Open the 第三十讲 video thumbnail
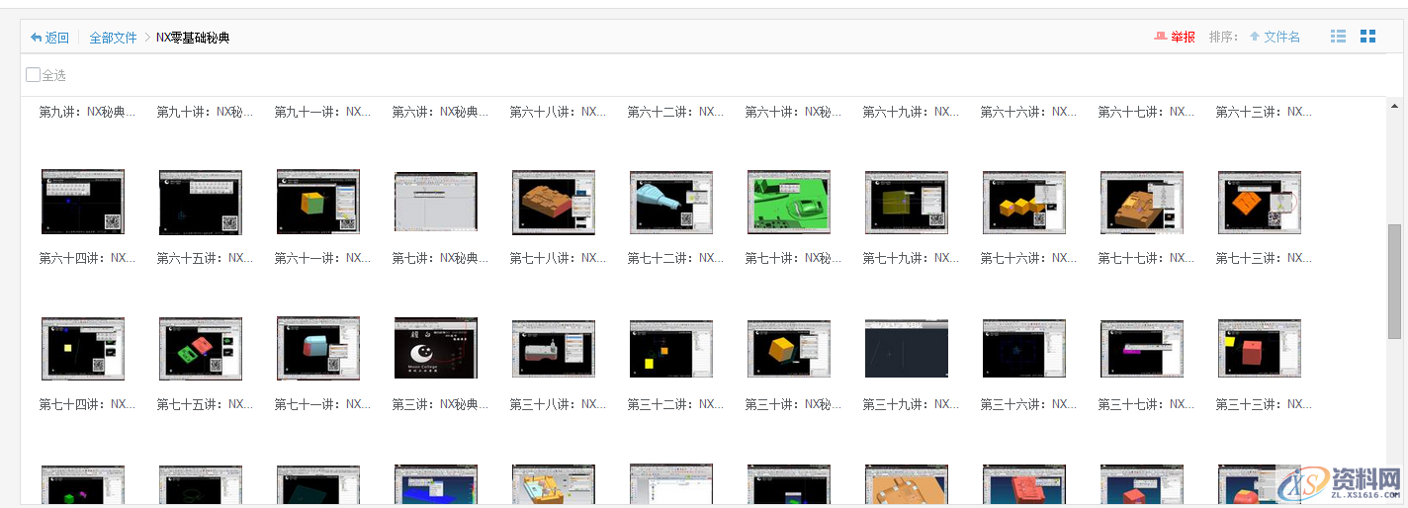Screen dimensions: 1408x508 pos(789,349)
